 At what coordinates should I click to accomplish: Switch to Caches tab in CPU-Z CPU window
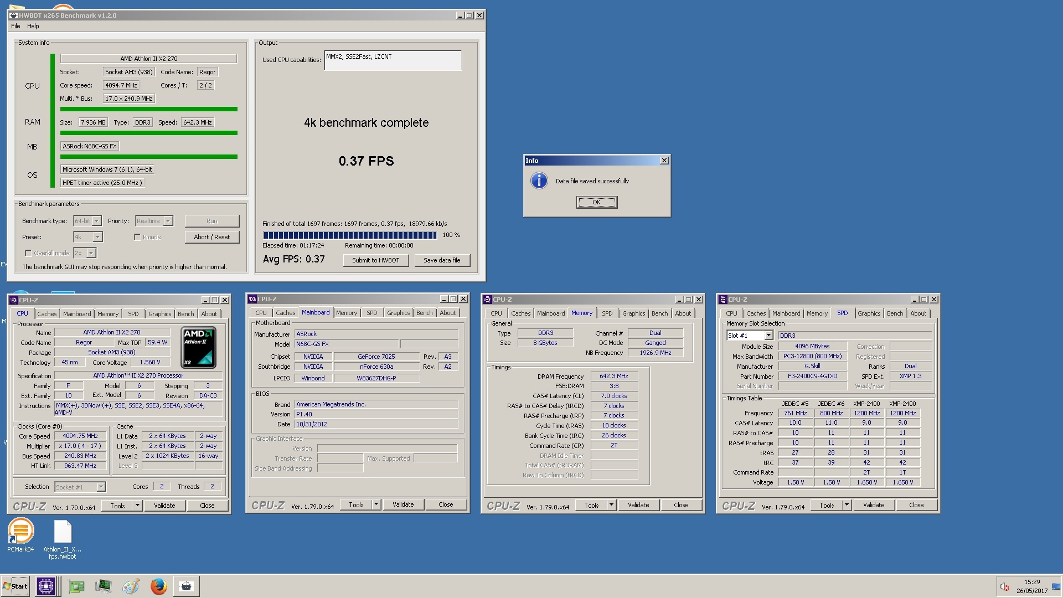pos(47,314)
